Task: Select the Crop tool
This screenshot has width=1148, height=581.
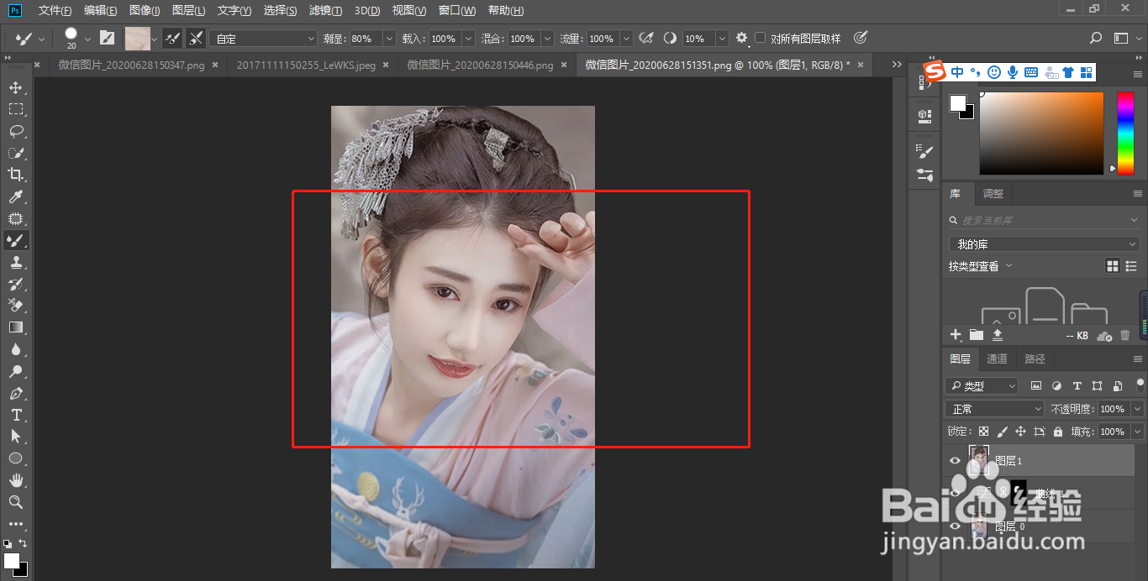Action: (15, 175)
